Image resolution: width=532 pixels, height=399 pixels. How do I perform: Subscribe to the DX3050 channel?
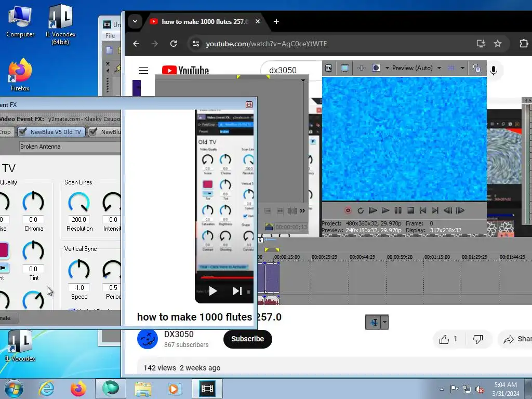tap(248, 339)
